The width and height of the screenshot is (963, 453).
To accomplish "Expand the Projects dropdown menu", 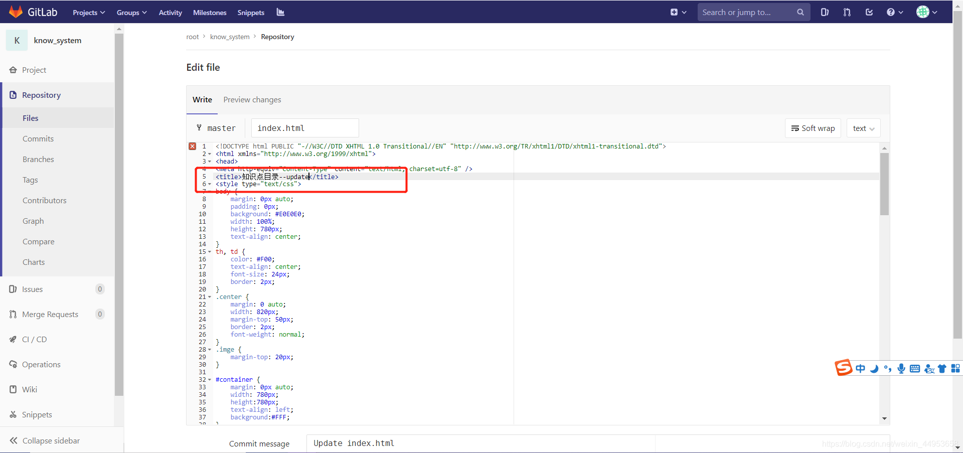I will pyautogui.click(x=89, y=13).
